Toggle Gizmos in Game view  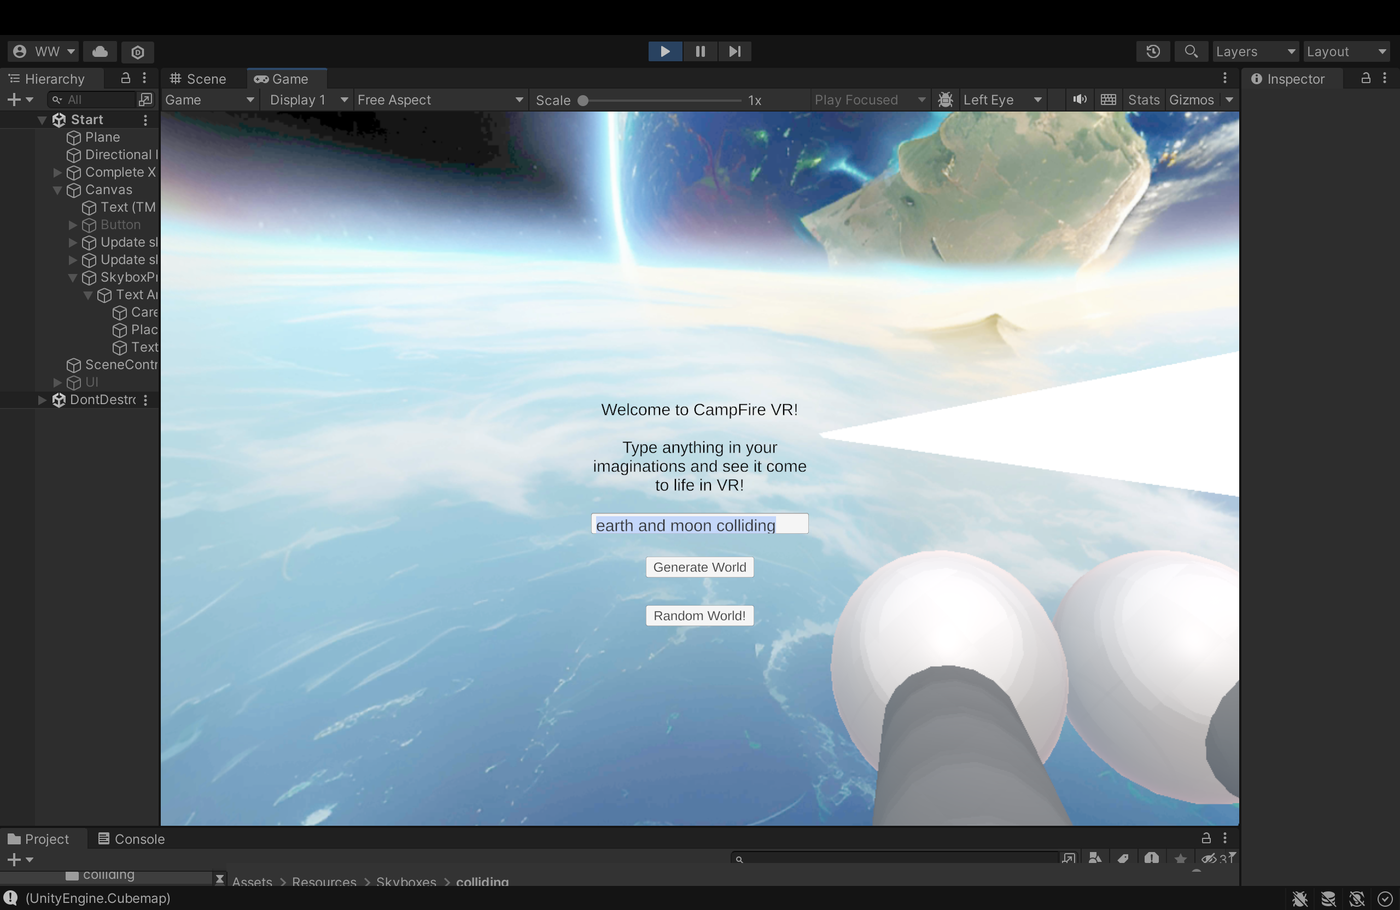(1191, 100)
